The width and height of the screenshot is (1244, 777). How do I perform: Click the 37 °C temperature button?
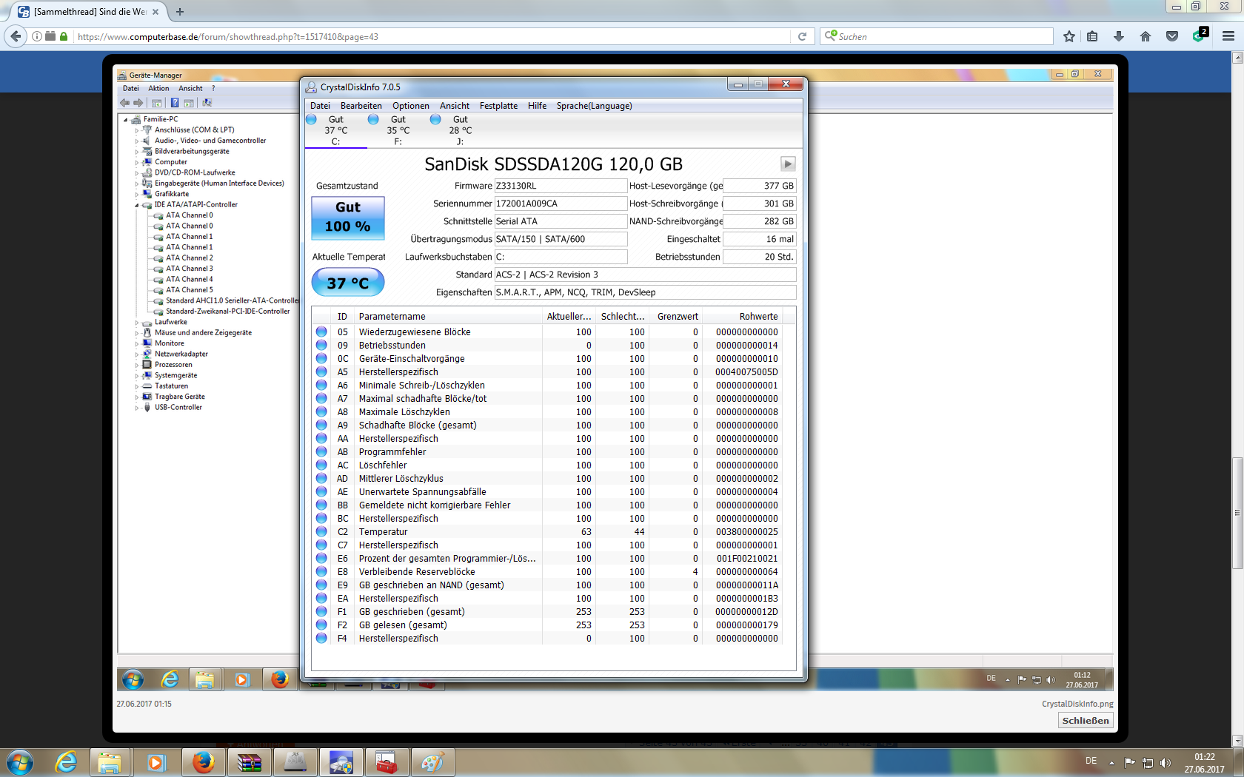point(348,283)
